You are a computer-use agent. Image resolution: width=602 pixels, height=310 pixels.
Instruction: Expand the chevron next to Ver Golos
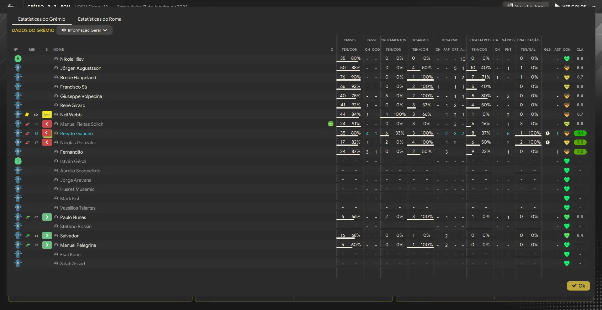(x=594, y=6)
